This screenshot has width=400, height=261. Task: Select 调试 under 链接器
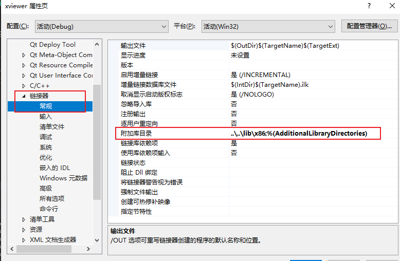click(x=46, y=137)
